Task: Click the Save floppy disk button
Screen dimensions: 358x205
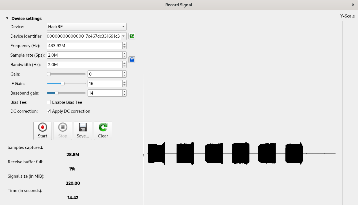Action: 83,131
